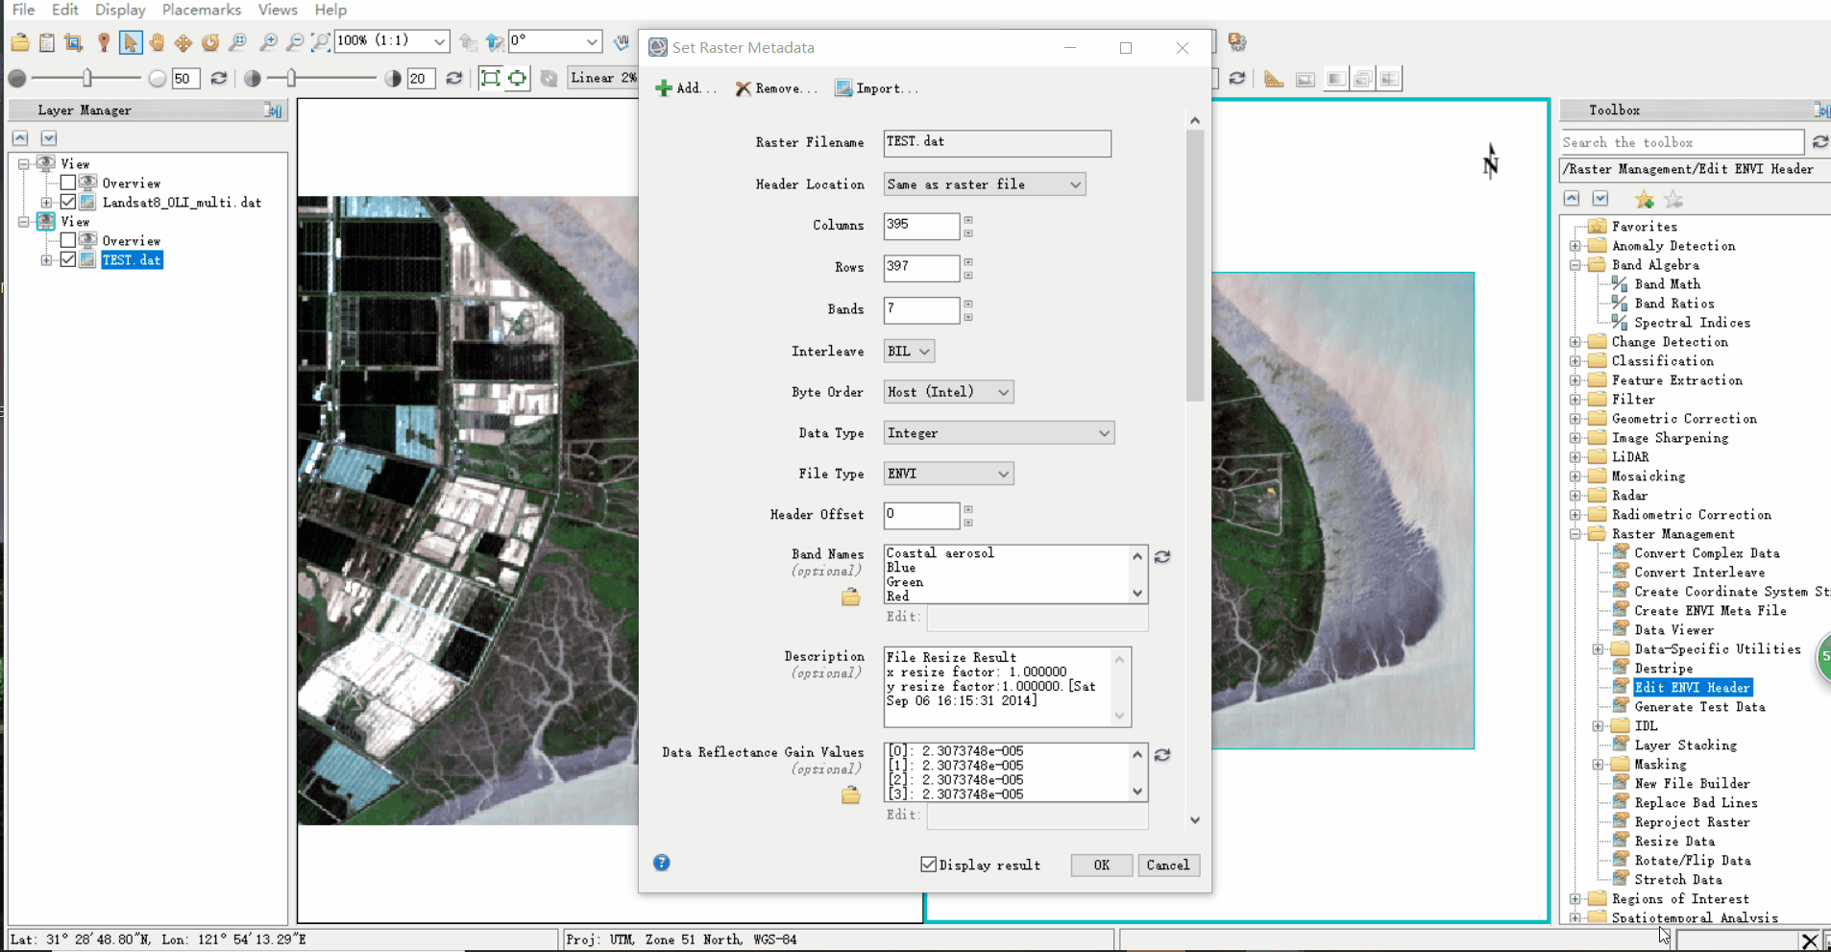Open the Header Location dropdown
The image size is (1831, 952).
point(985,184)
